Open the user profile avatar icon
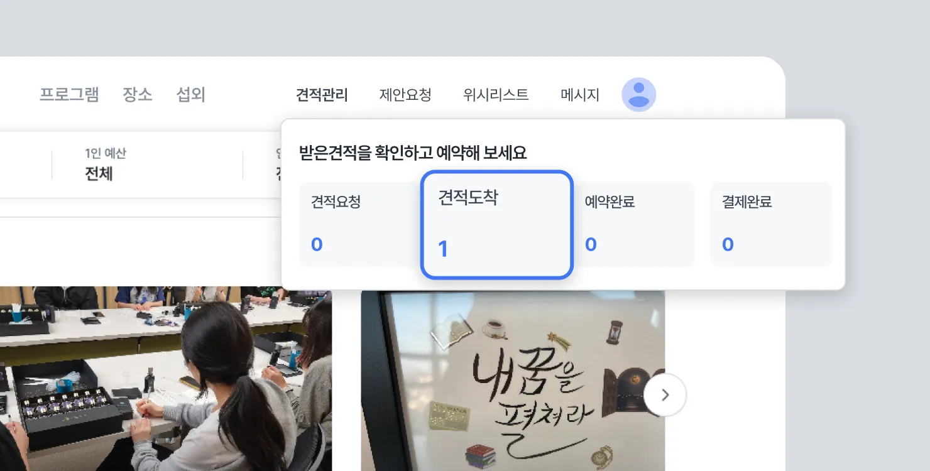Viewport: 930px width, 471px height. coord(638,95)
